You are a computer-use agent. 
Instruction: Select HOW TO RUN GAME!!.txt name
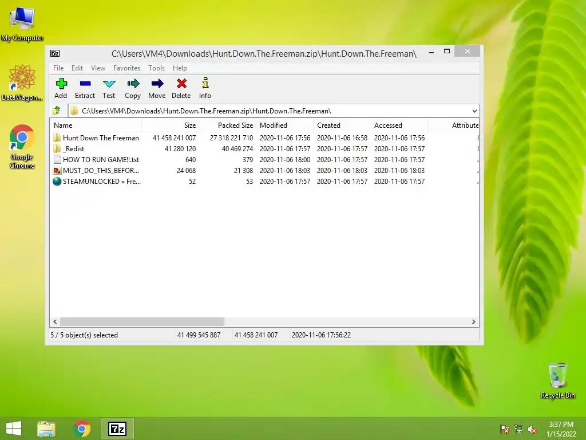click(x=101, y=160)
